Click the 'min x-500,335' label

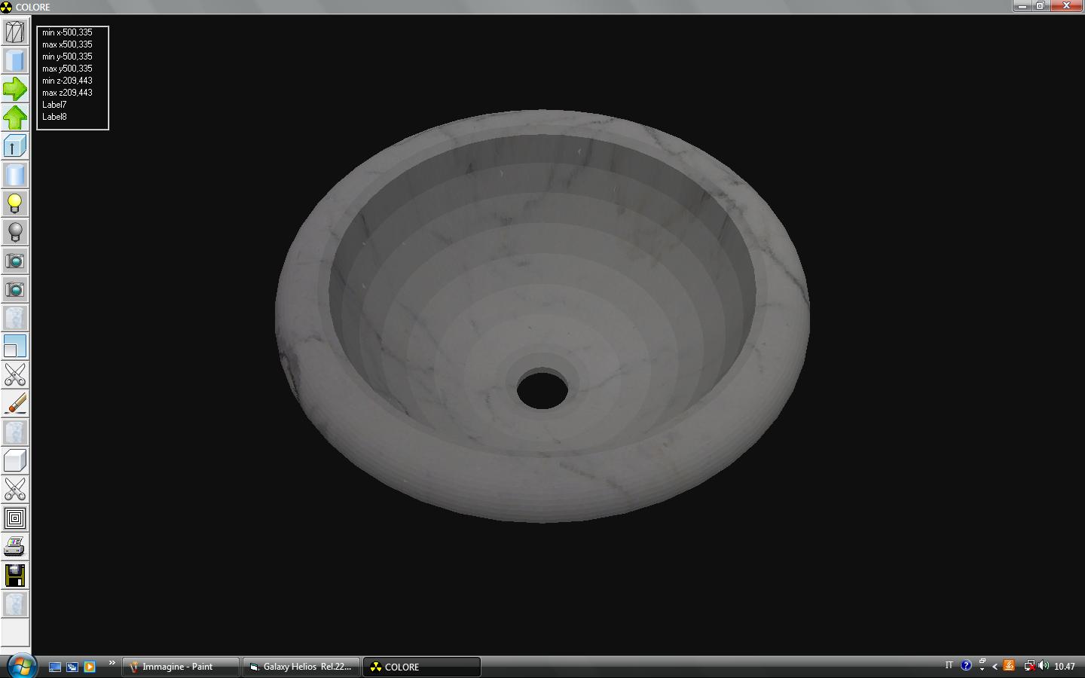[67, 32]
